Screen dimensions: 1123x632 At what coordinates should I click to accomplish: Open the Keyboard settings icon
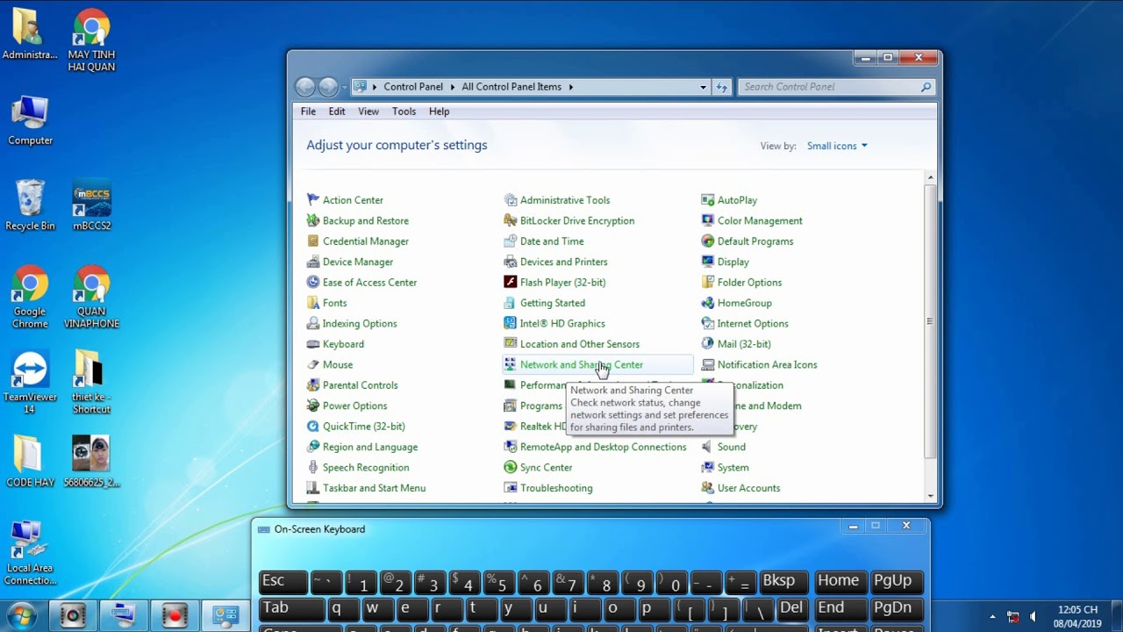(313, 344)
